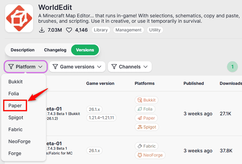Switch to the Versions tab
Image resolution: width=242 pixels, height=164 pixels.
pyautogui.click(x=85, y=50)
